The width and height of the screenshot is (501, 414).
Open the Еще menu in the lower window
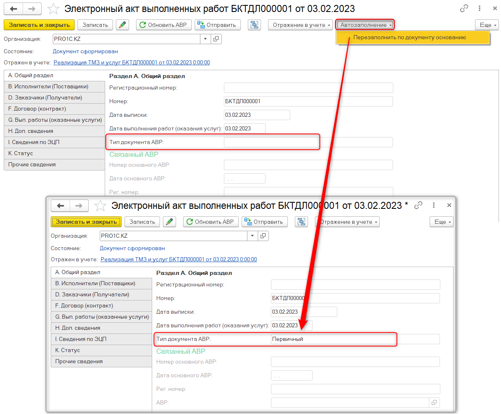click(x=442, y=222)
